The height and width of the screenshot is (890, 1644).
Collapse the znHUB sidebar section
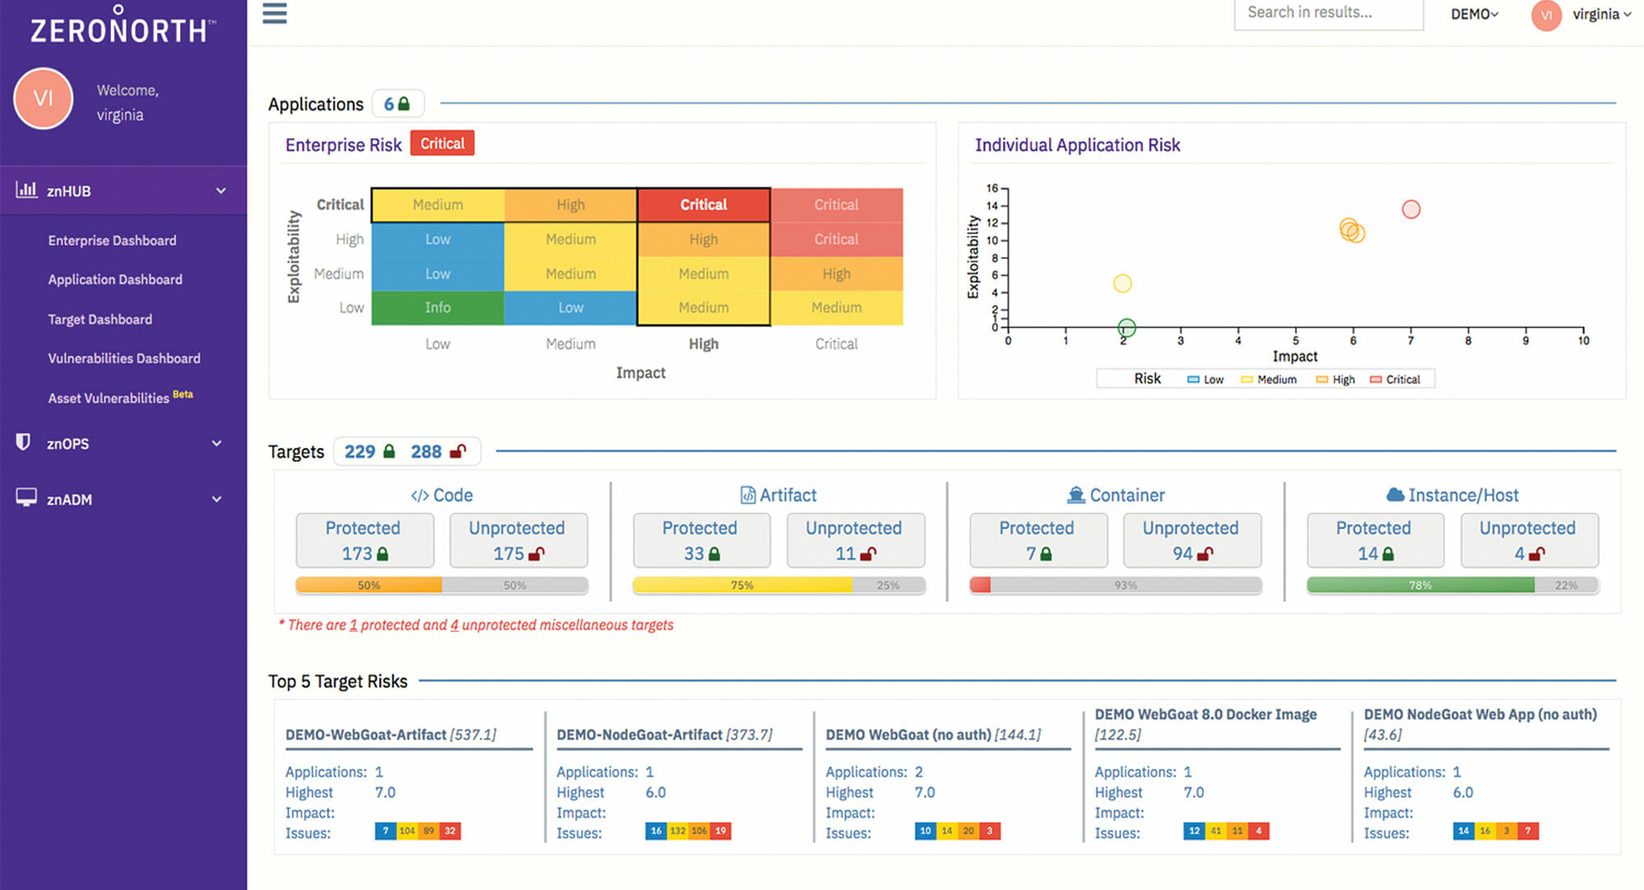(220, 191)
